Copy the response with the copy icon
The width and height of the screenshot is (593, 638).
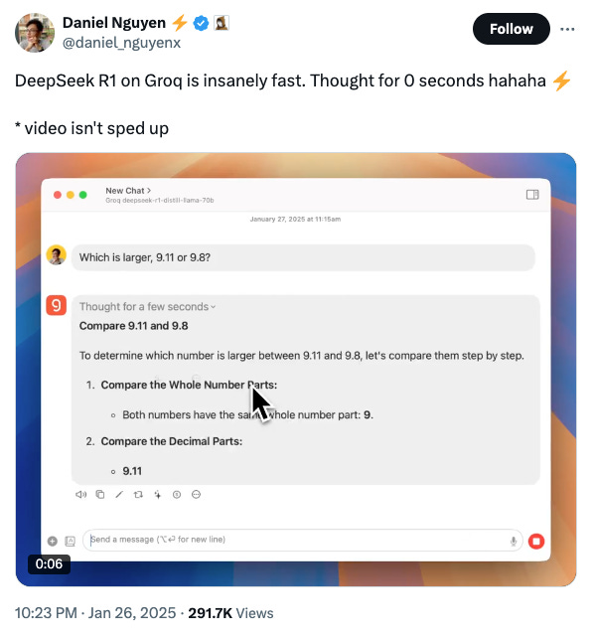[100, 494]
